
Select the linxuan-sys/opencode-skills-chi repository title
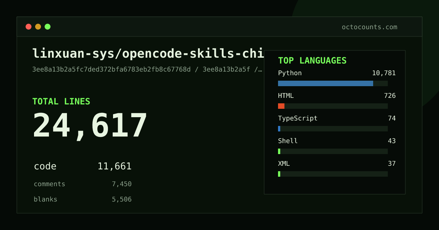coord(148,54)
